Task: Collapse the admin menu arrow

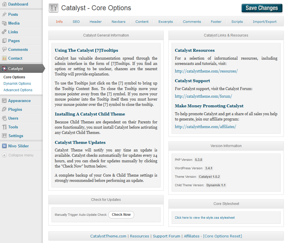Action: 4,155
